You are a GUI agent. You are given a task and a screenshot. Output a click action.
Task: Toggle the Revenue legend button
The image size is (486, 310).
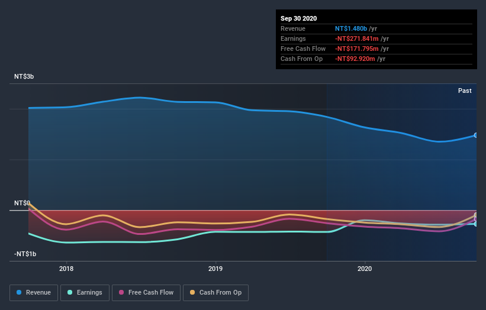34,293
